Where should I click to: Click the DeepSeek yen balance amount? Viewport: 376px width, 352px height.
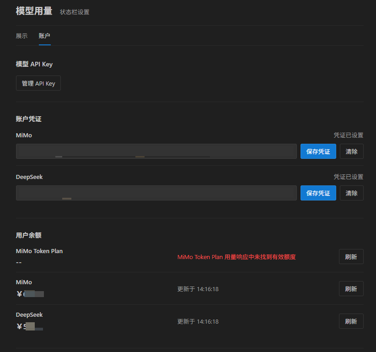coord(30,326)
